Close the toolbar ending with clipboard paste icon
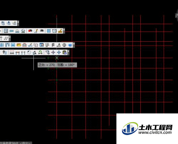Image resolution: width=178 pixels, height=144 pixels. [68, 51]
